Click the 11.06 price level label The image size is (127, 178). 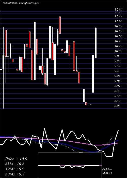[118, 21]
